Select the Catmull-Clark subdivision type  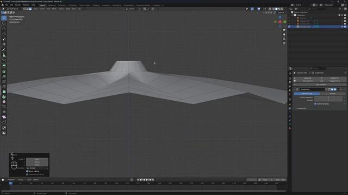tap(307, 94)
